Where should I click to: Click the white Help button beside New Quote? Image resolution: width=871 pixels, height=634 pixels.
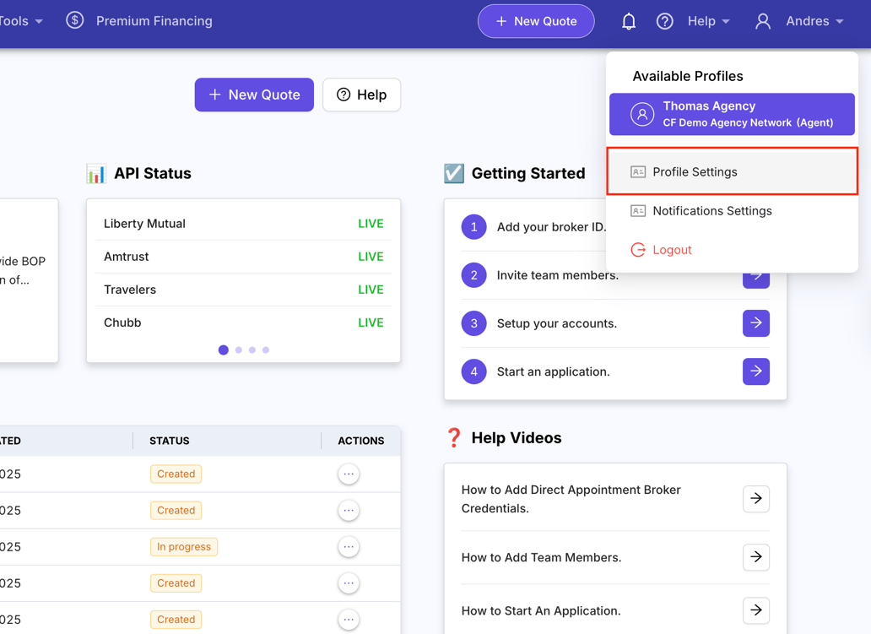[x=361, y=95]
